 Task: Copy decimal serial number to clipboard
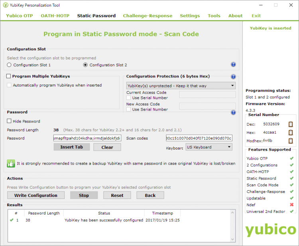(291, 124)
